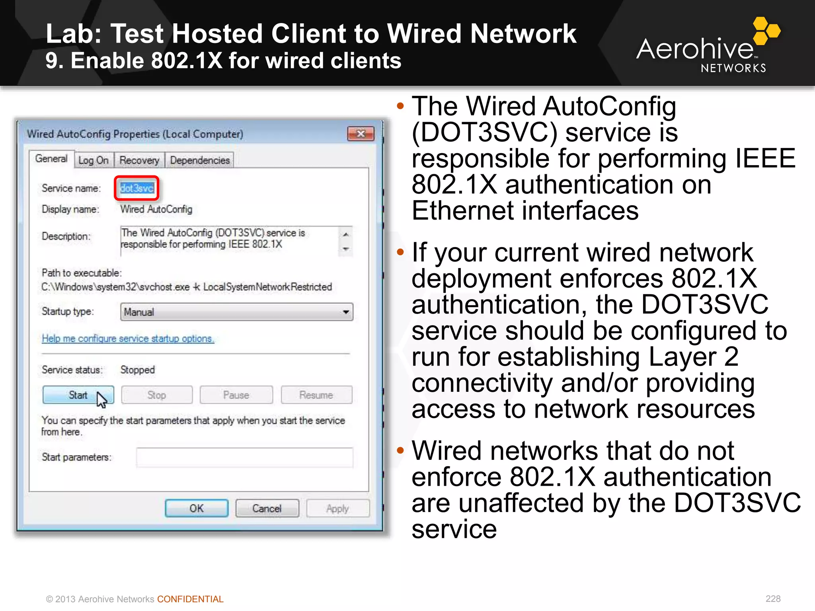Click the disabled Pause button
Screen dimensions: 815x611
pyautogui.click(x=236, y=395)
